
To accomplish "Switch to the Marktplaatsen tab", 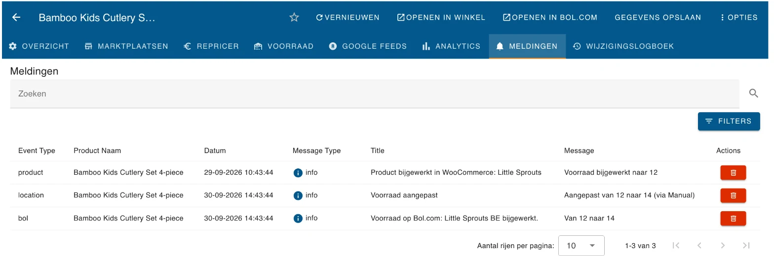I will point(126,46).
